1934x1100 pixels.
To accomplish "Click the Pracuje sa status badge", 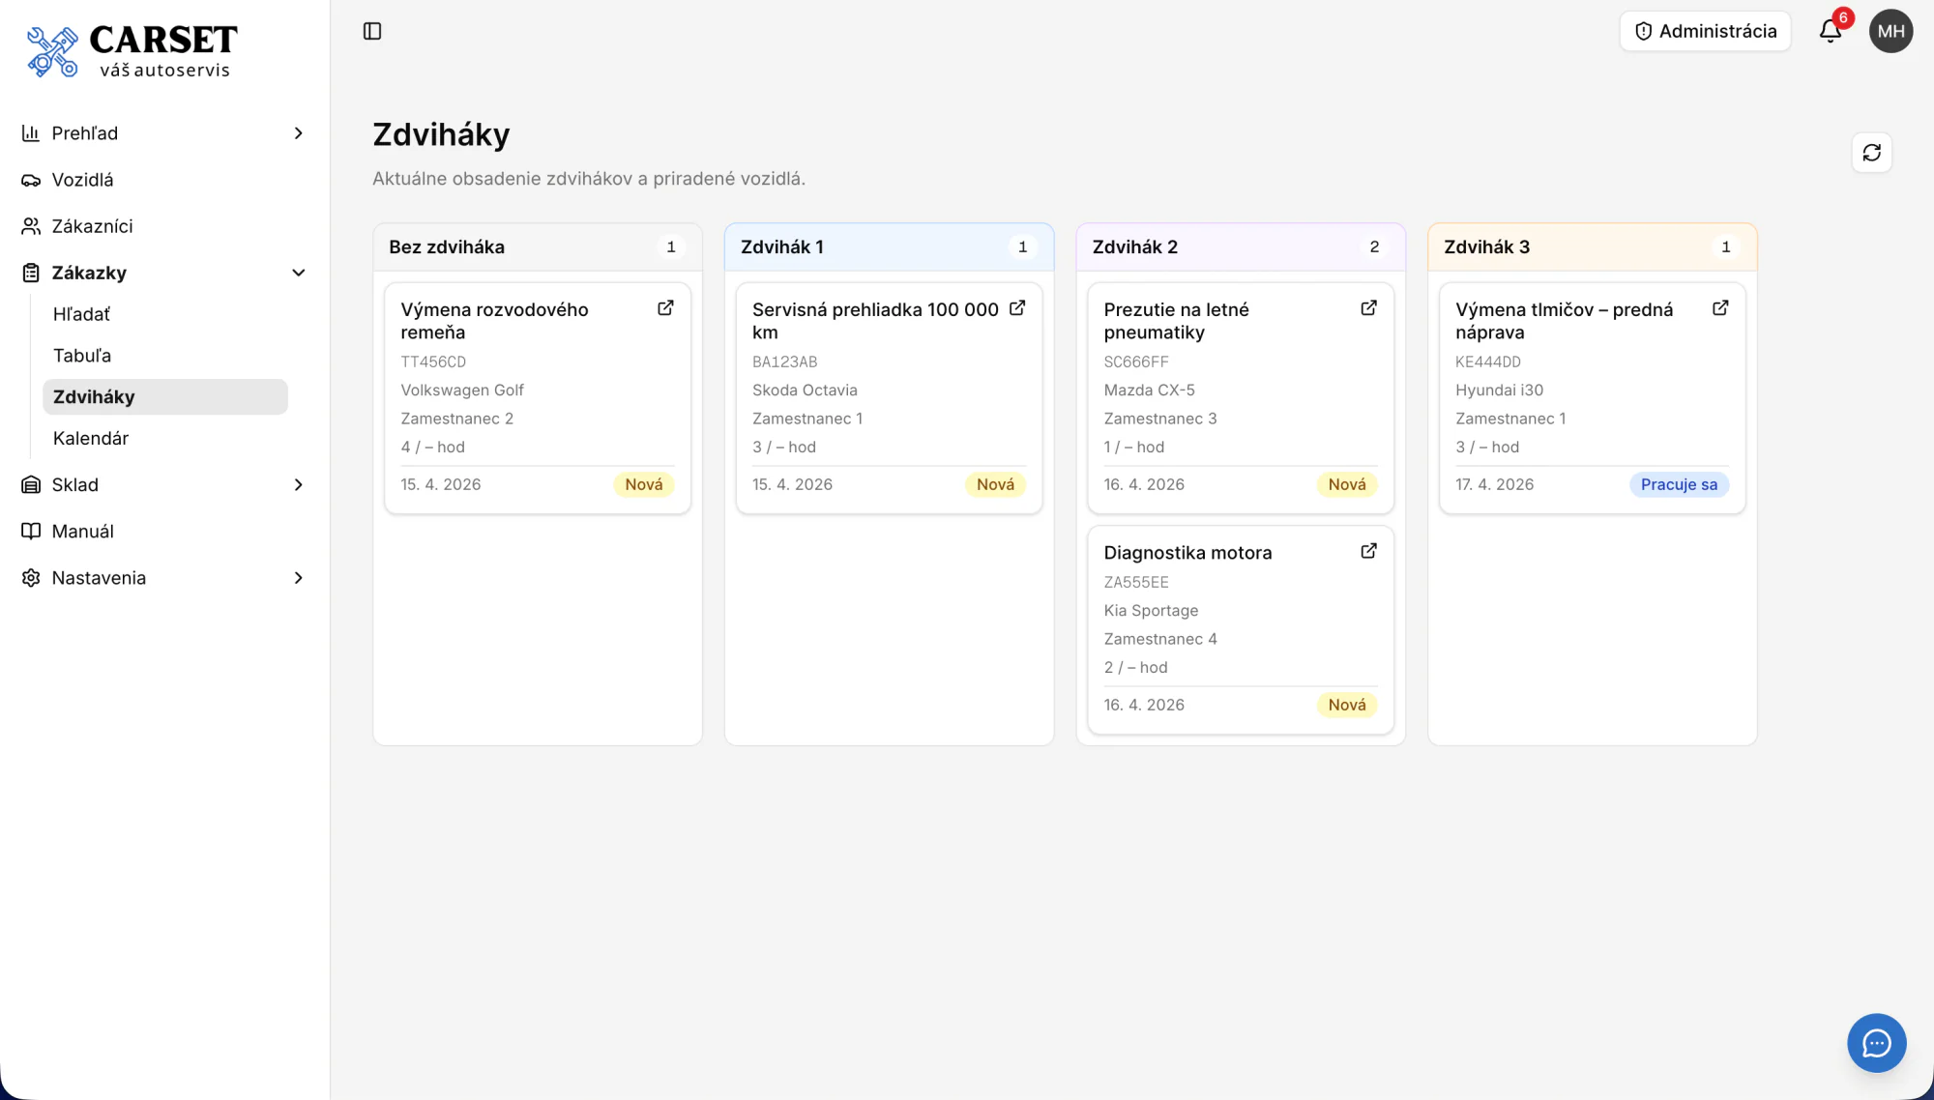I will pos(1679,484).
